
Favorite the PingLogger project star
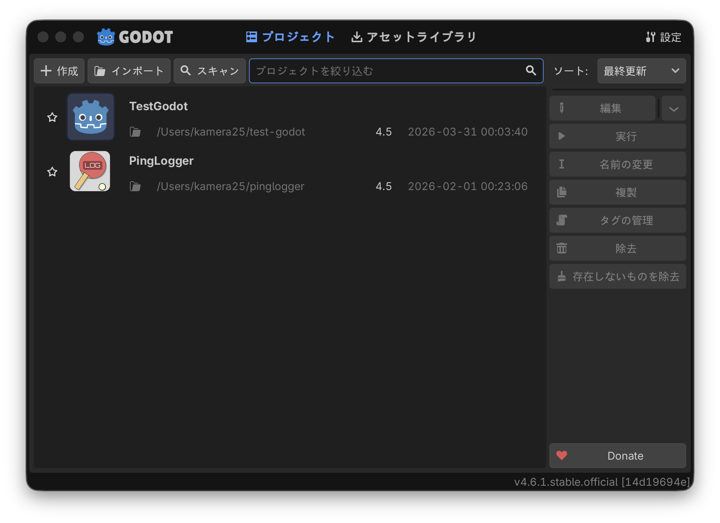(x=52, y=172)
